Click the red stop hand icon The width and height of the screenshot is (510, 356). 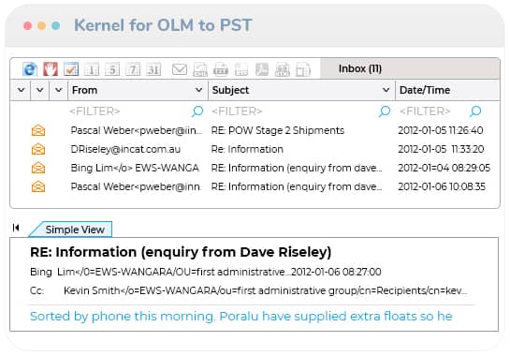51,69
